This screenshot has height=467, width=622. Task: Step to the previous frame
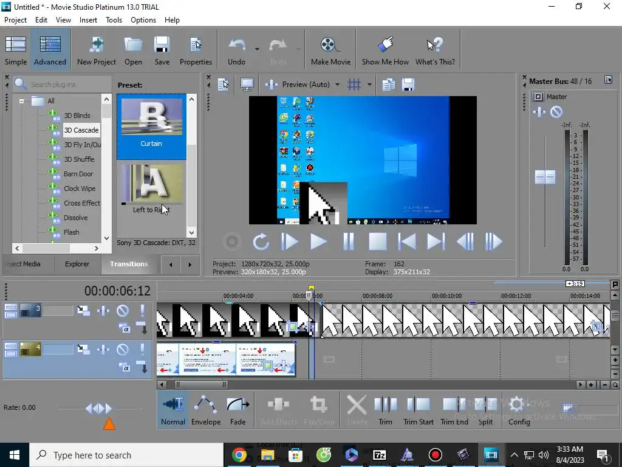coord(465,241)
